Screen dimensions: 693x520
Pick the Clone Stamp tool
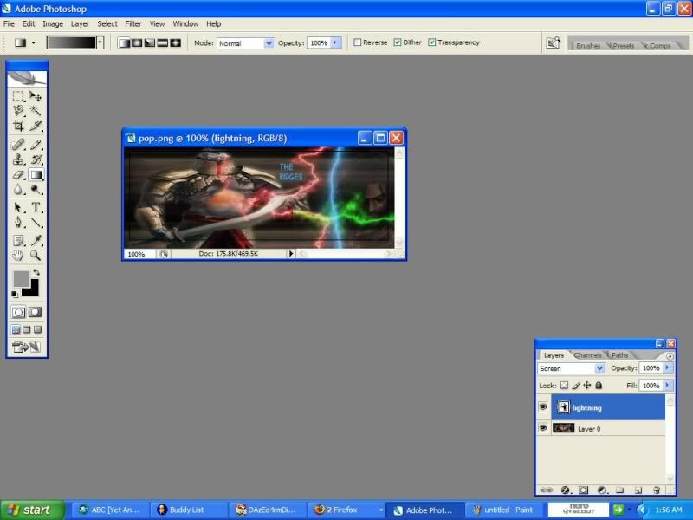(x=18, y=159)
